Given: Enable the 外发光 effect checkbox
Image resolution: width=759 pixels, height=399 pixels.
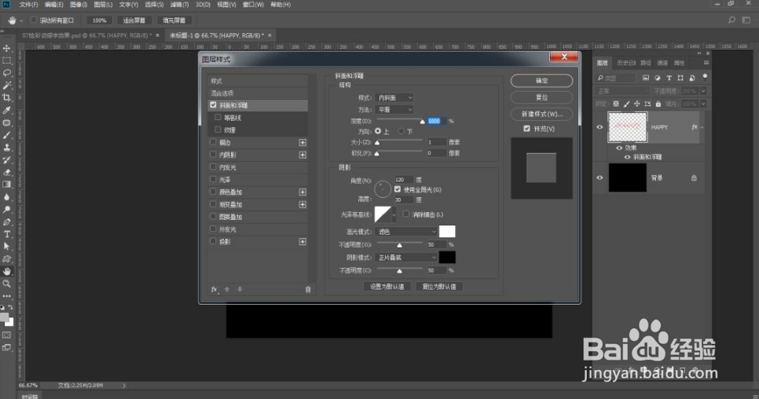Looking at the screenshot, I should pyautogui.click(x=213, y=229).
